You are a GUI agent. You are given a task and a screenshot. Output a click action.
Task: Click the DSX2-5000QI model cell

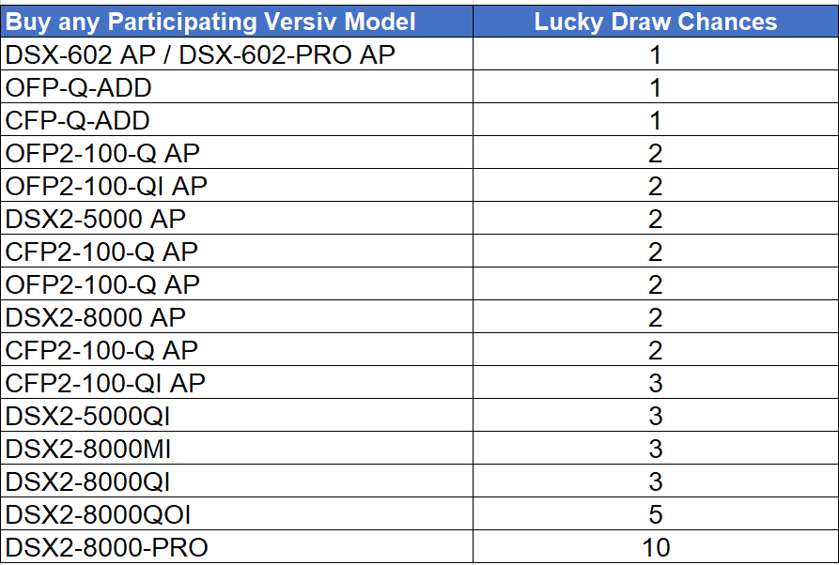[237, 416]
